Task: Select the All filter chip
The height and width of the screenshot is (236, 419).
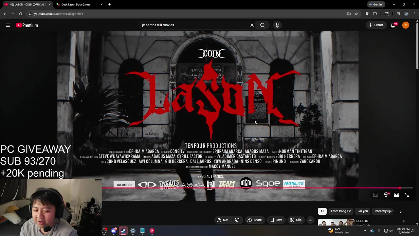Action: point(322,211)
